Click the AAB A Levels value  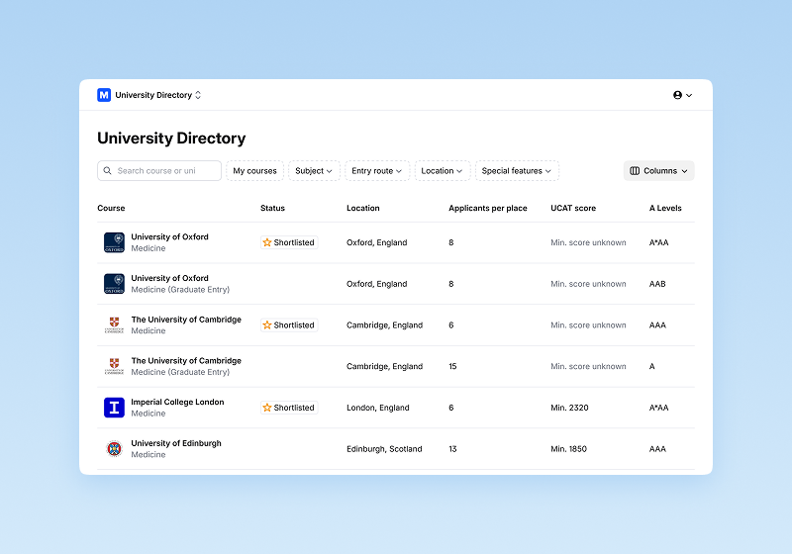[x=657, y=284]
